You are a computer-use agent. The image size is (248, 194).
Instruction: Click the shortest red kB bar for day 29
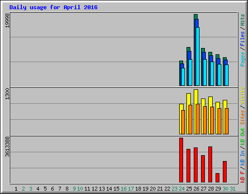tap(217, 178)
